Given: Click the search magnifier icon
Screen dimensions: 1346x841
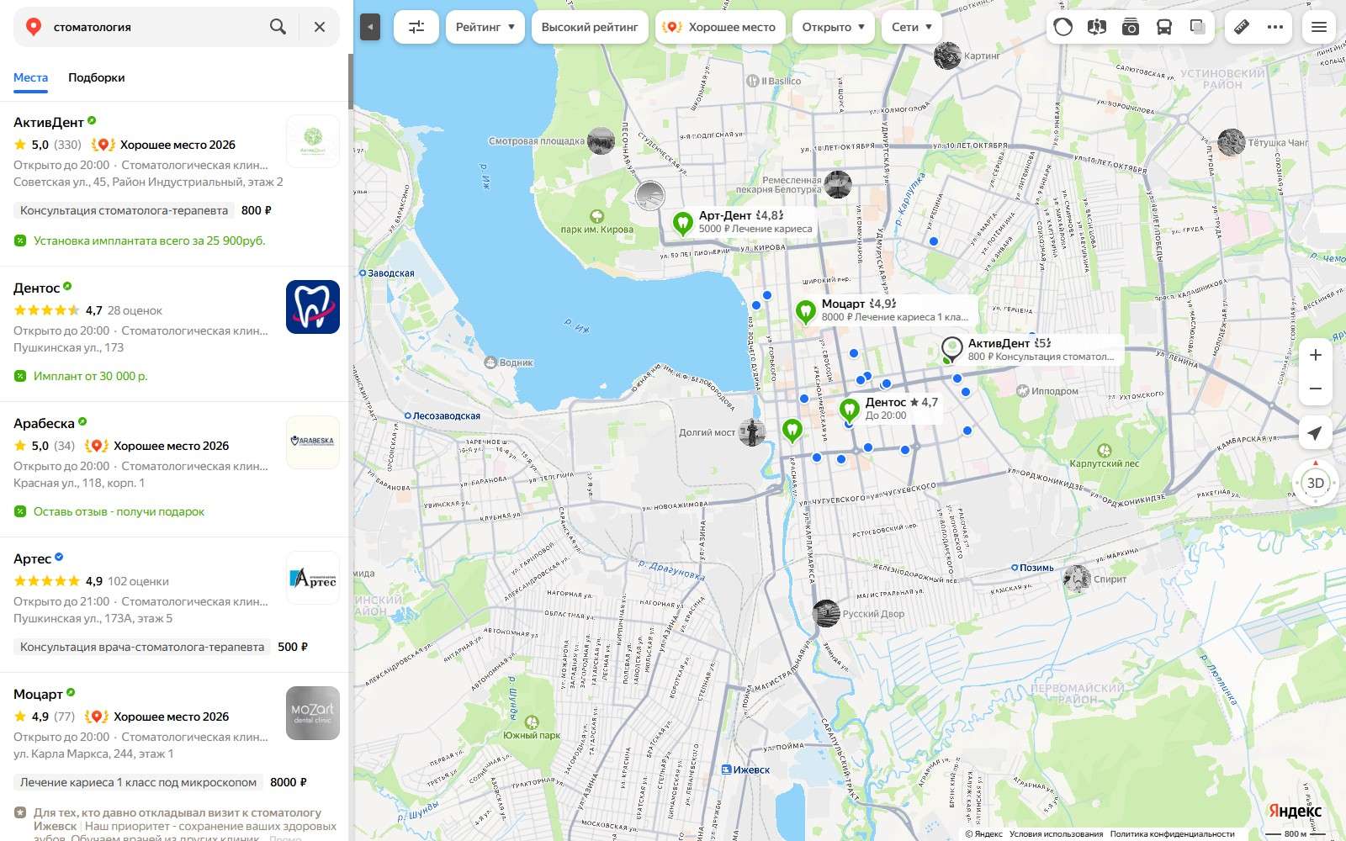Looking at the screenshot, I should coord(278,27).
